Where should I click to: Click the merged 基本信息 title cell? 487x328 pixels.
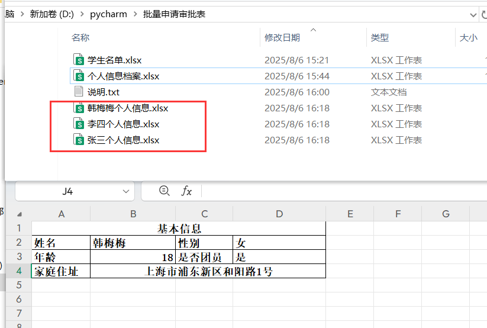pos(179,229)
